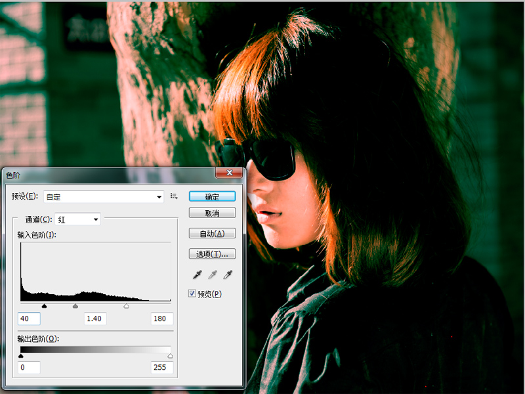Open the preset options menu icon
This screenshot has width=525, height=394.
[x=175, y=196]
